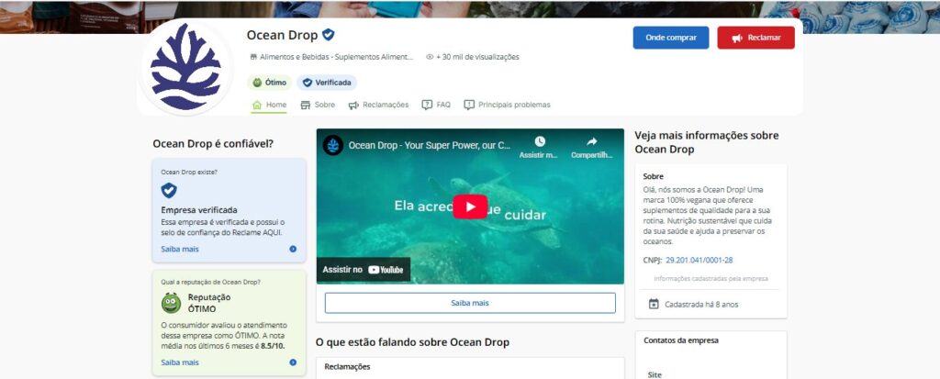This screenshot has width=940, height=379.
Task: Click 'O que estão falando sobre Ocean Drop' heading
Action: coord(412,342)
